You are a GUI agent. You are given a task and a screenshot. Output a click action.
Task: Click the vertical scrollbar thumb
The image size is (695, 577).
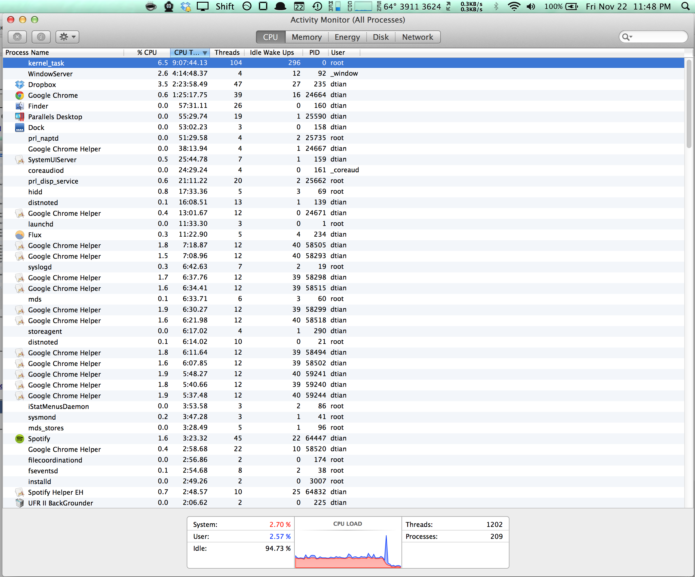coord(689,103)
